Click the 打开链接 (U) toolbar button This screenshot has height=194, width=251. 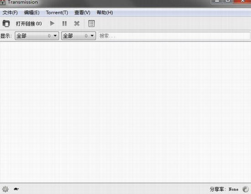tap(29, 24)
